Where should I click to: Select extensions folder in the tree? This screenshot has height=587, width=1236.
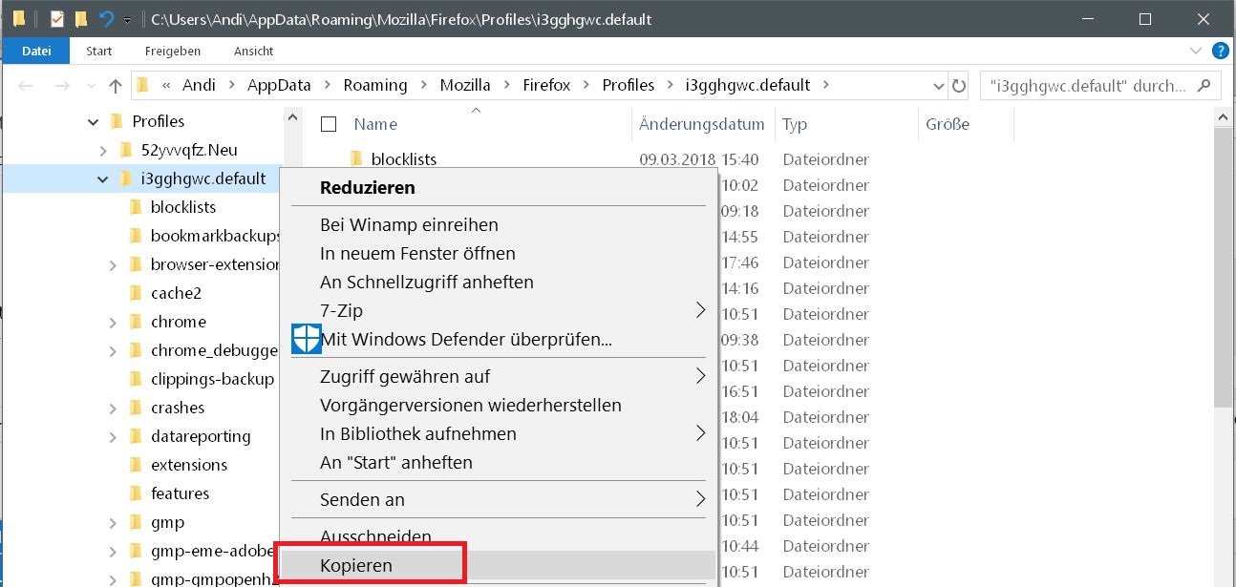tap(189, 465)
